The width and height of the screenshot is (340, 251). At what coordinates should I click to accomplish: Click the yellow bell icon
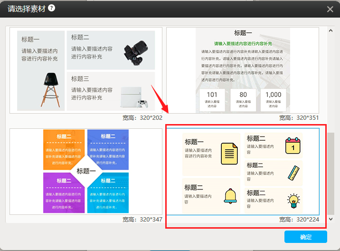[230, 196]
